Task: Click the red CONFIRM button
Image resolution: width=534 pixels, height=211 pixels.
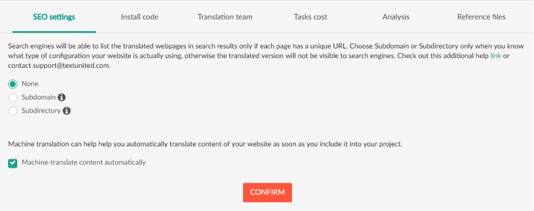Action: [268, 193]
